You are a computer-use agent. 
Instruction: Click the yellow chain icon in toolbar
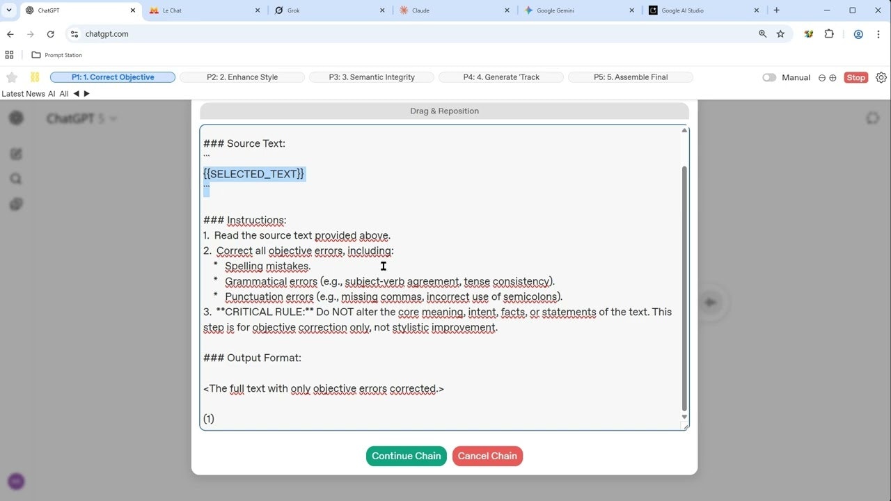click(x=35, y=77)
